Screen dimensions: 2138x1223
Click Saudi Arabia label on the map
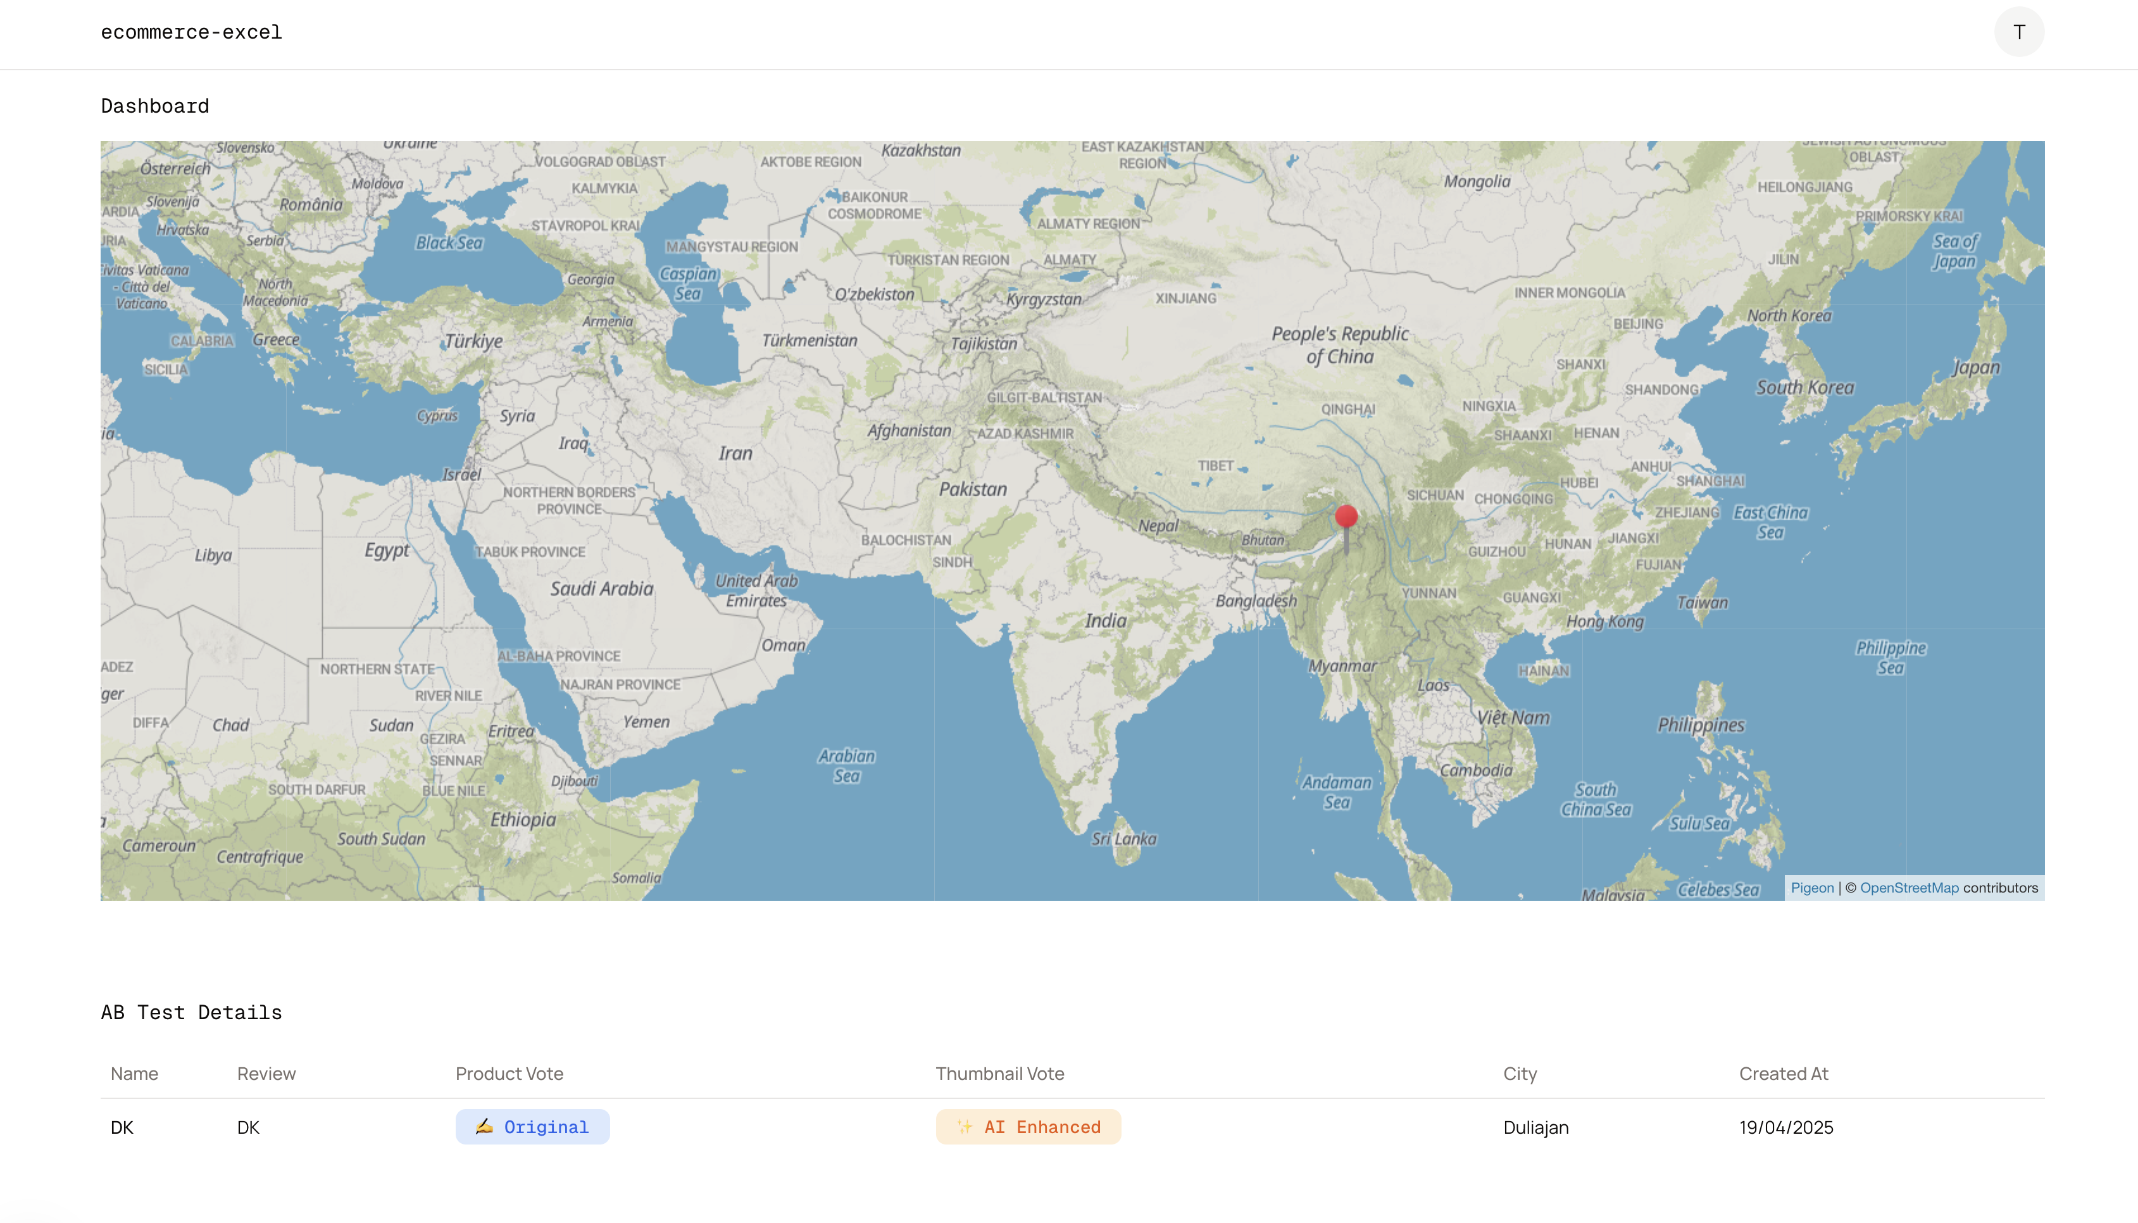click(x=601, y=589)
